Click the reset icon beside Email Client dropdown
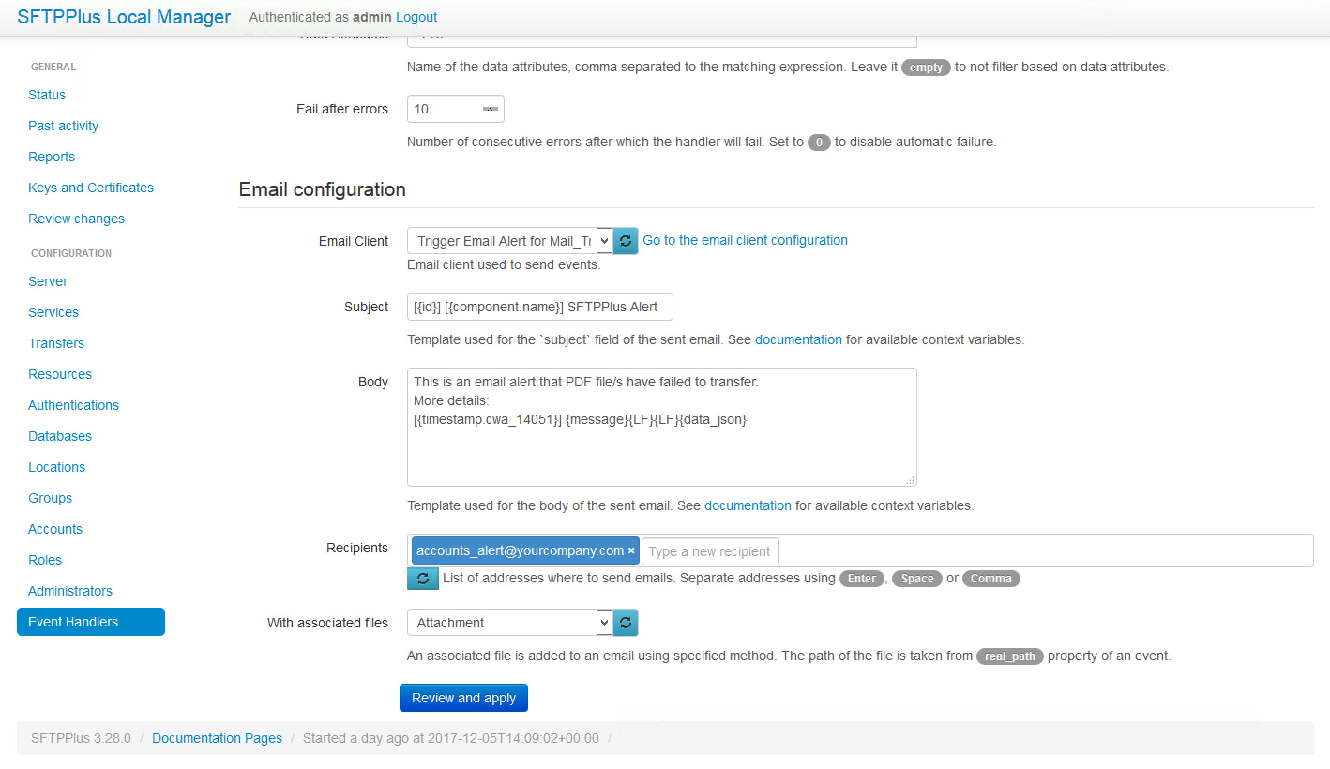This screenshot has width=1330, height=769. 626,241
